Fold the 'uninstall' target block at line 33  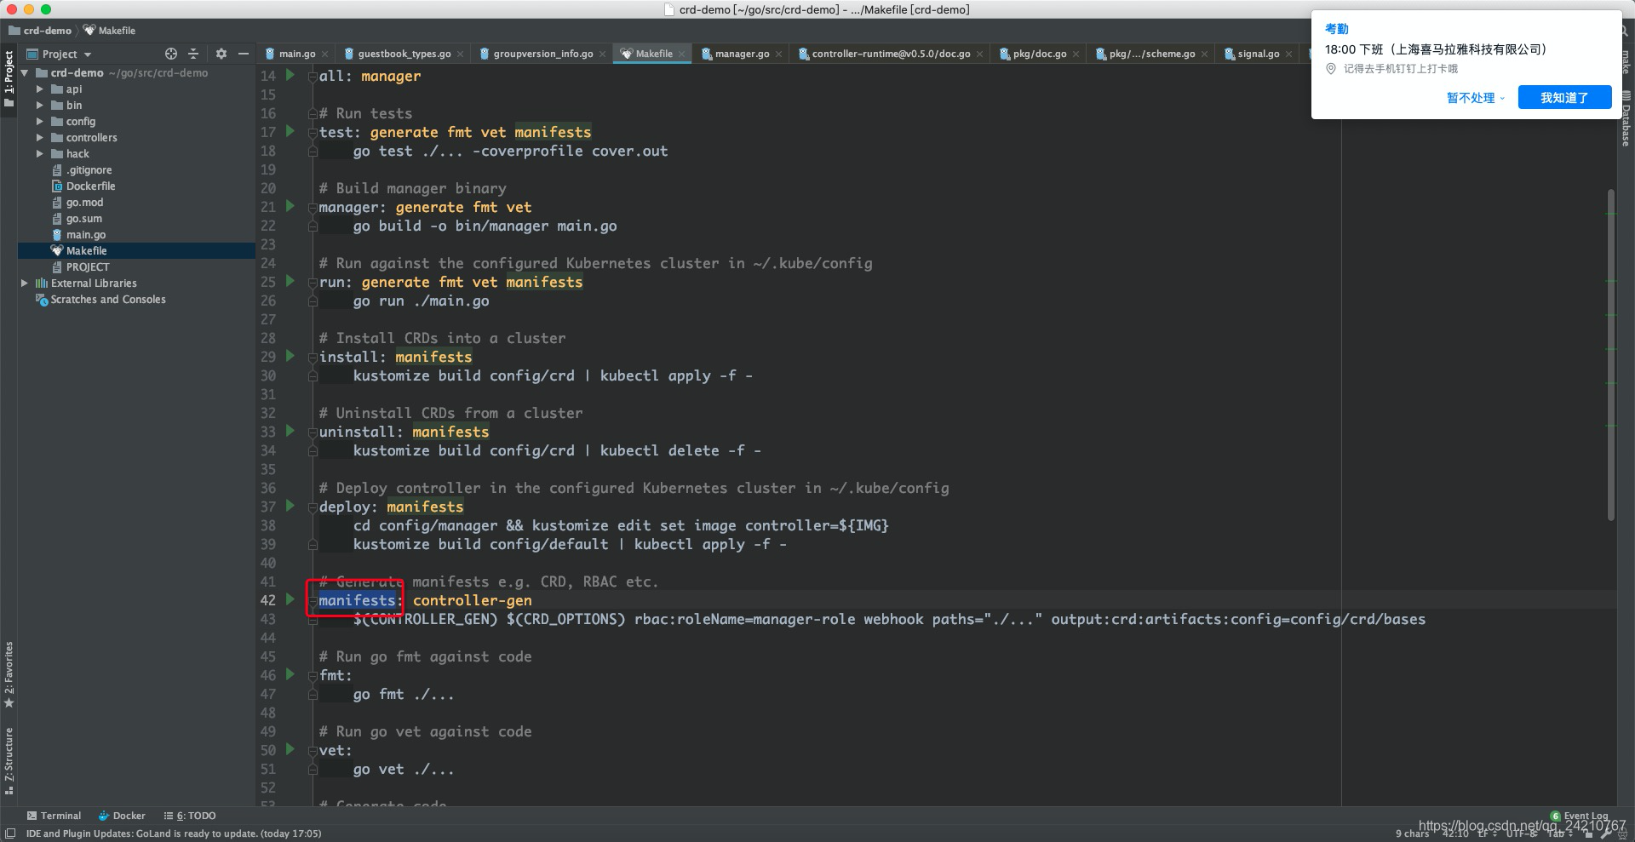[x=313, y=432]
